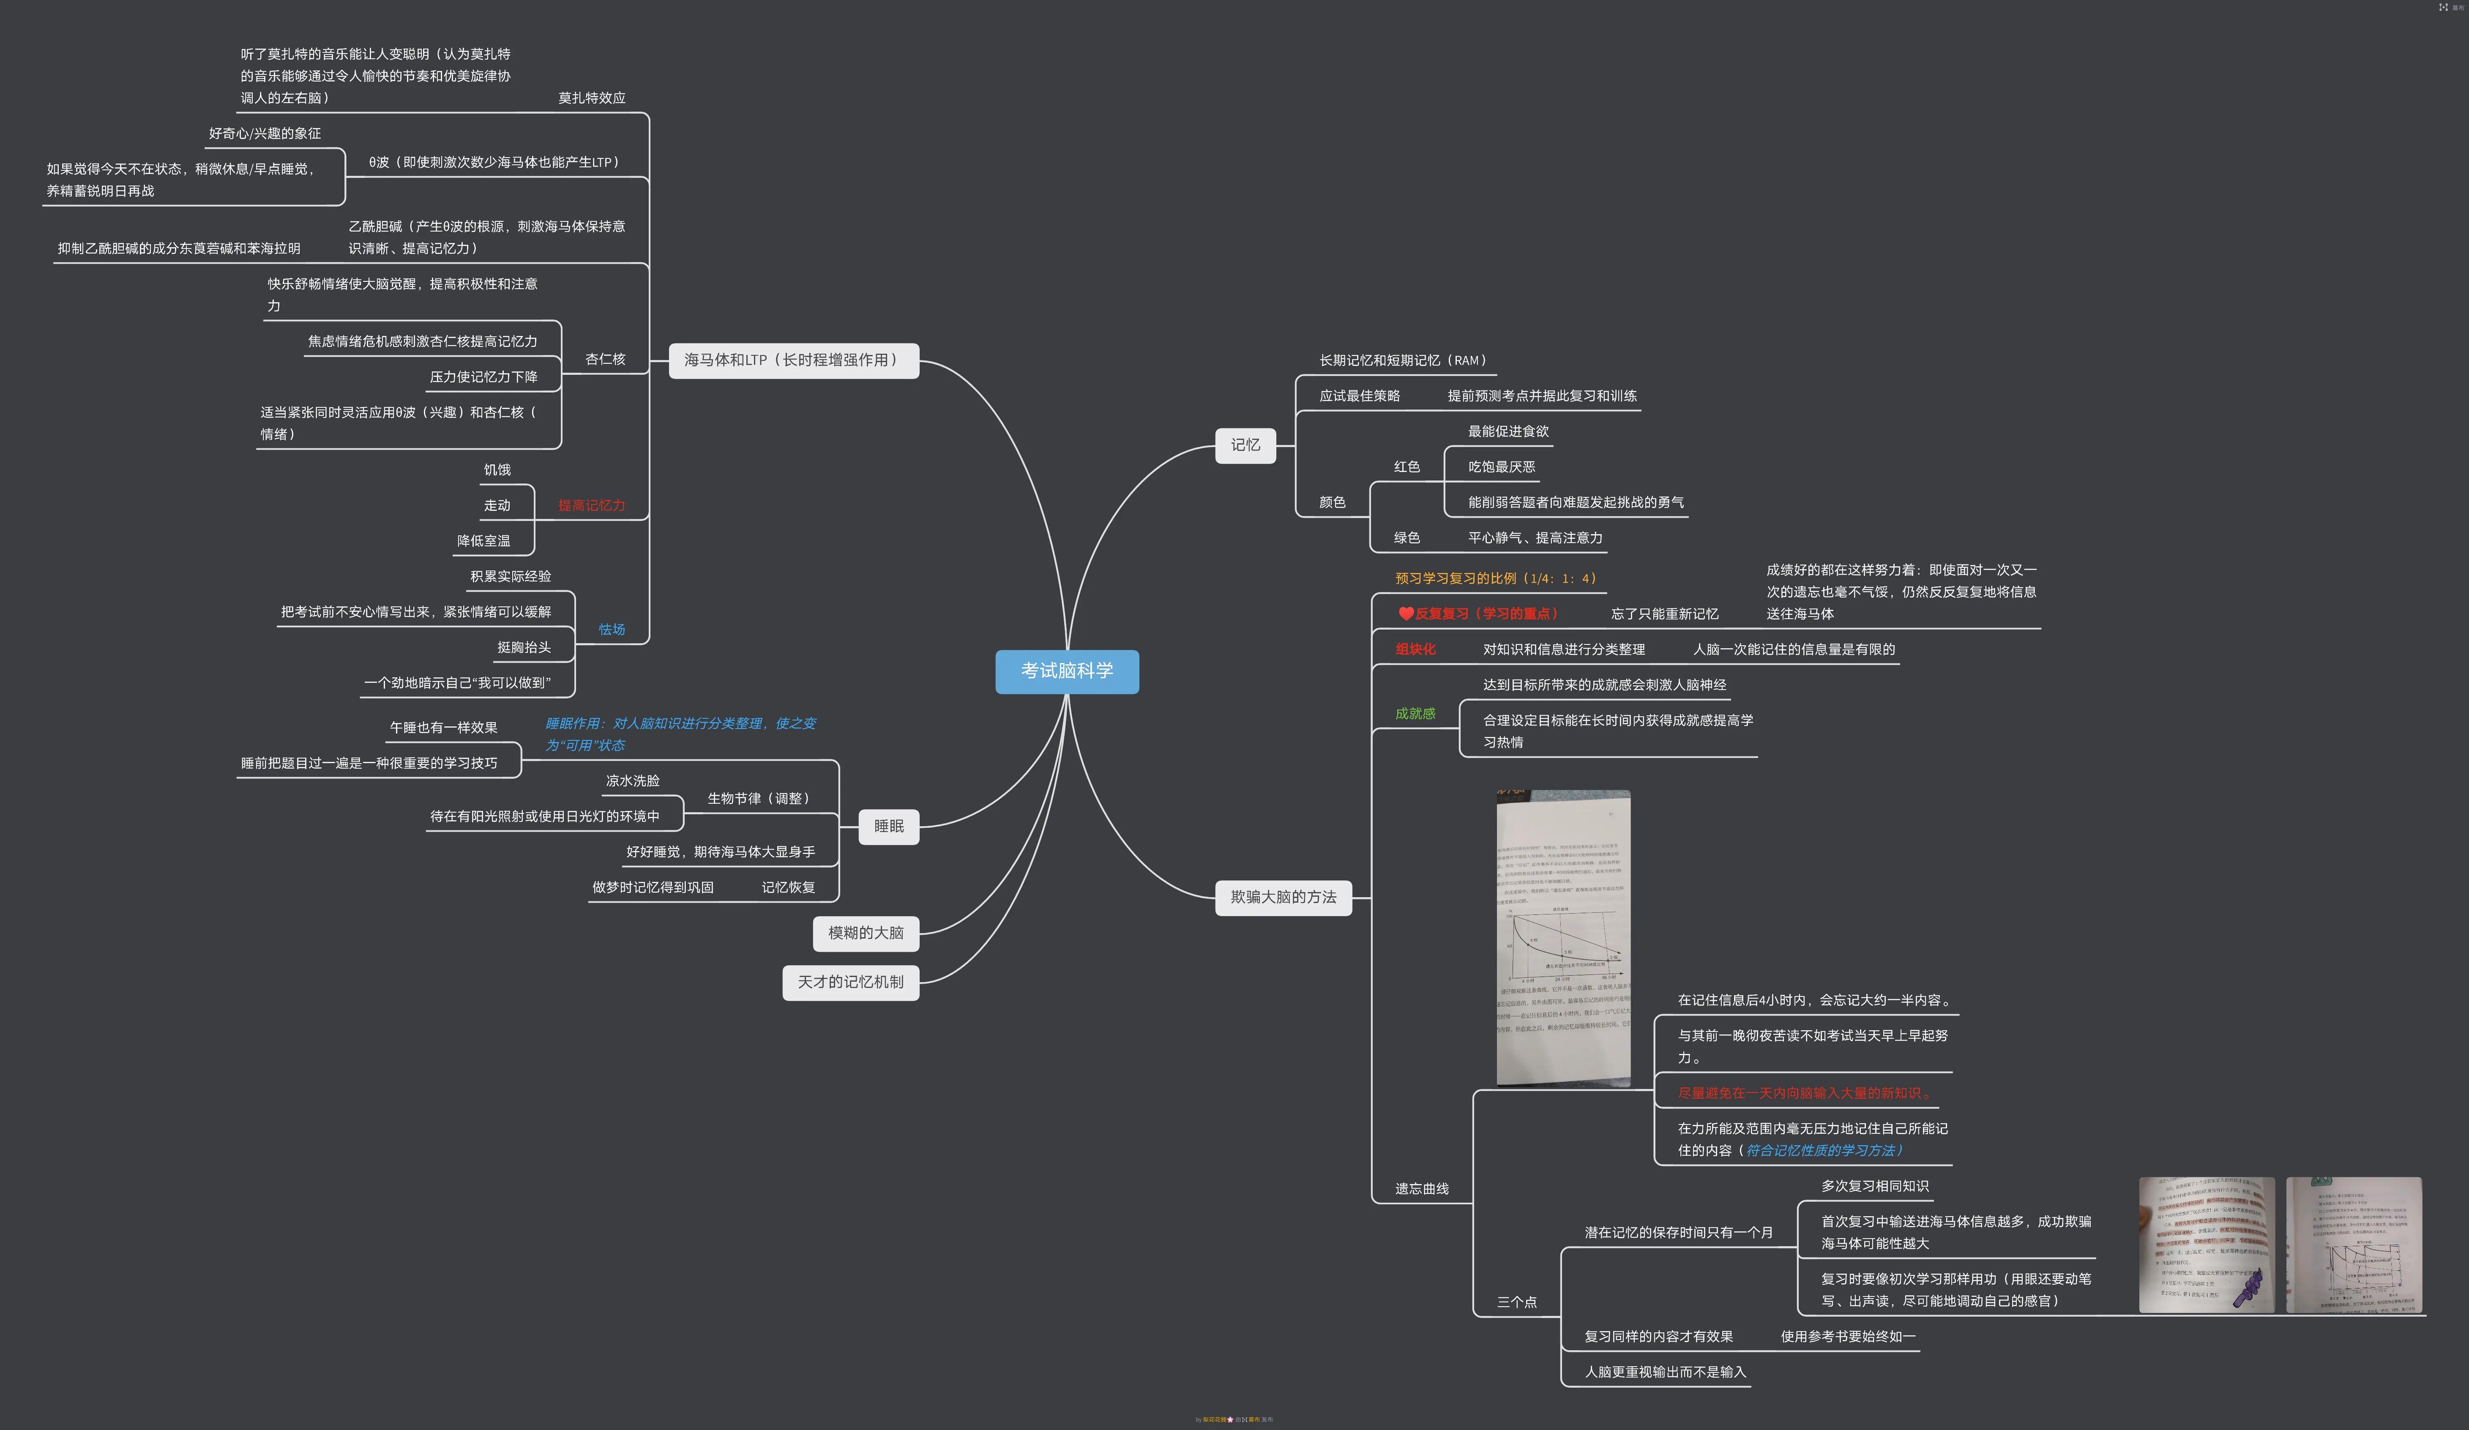Open the highlighted book page photo thumbnail

2207,1244
